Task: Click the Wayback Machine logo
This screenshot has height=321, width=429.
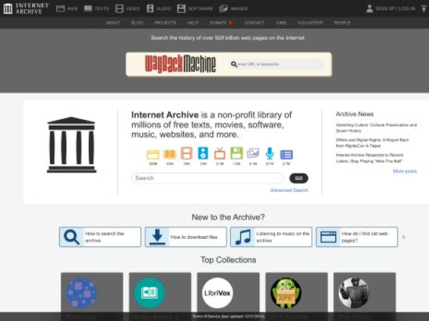Action: [180, 64]
